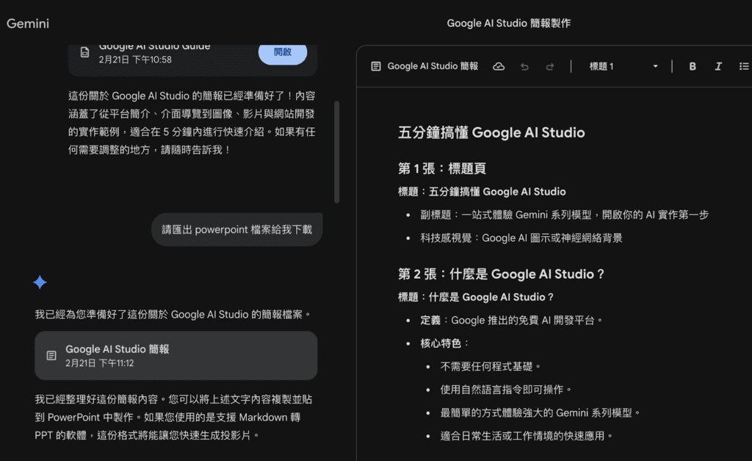Toggle bold formatting
752x461 pixels.
pos(692,66)
